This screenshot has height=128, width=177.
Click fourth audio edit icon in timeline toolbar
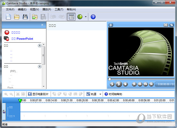(70, 94)
